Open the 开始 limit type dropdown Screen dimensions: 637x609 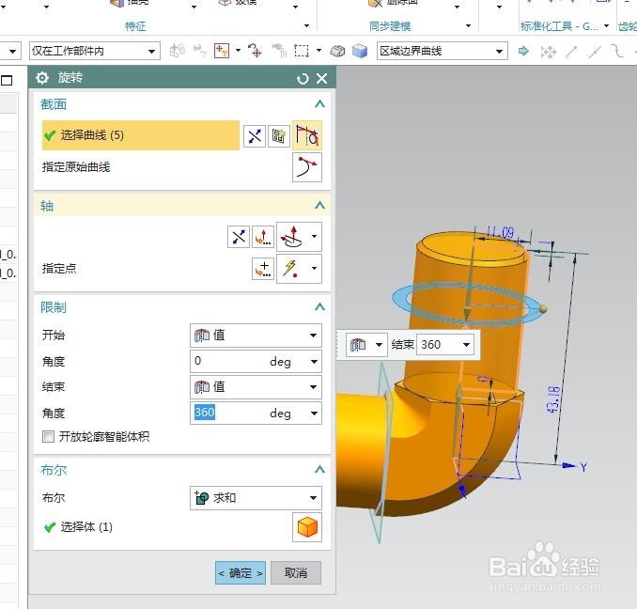pos(256,336)
